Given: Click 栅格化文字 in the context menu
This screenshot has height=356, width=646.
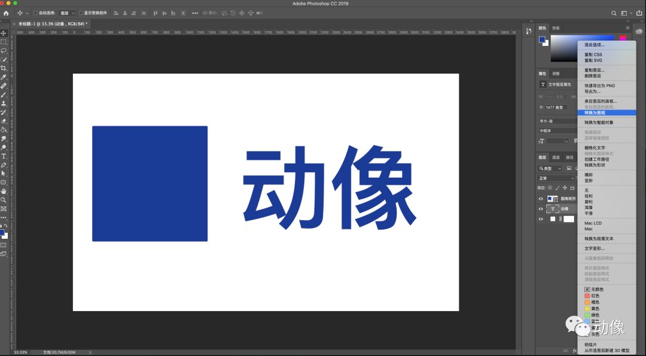Looking at the screenshot, I should 595,147.
